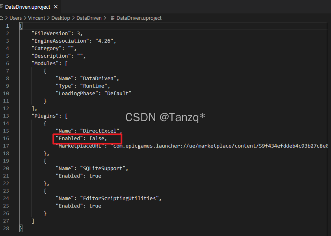Open the Users breadcrumb segment
Viewport: 331px width, 236px height.
click(16, 18)
